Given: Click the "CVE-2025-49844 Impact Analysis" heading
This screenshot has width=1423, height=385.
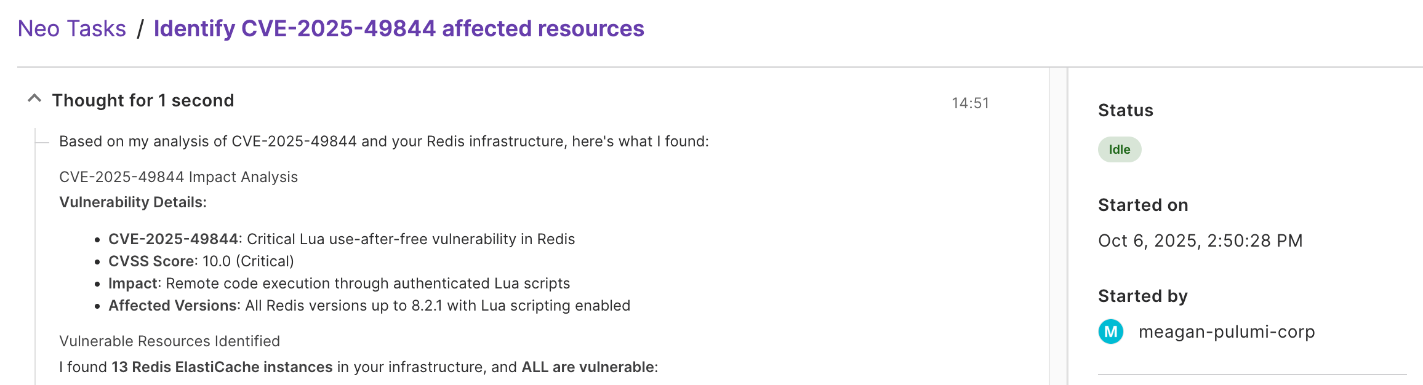Looking at the screenshot, I should 178,177.
